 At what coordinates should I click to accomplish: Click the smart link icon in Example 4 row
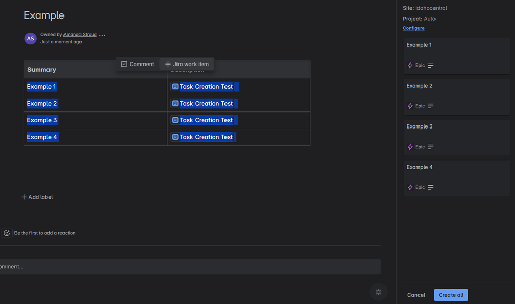click(175, 137)
